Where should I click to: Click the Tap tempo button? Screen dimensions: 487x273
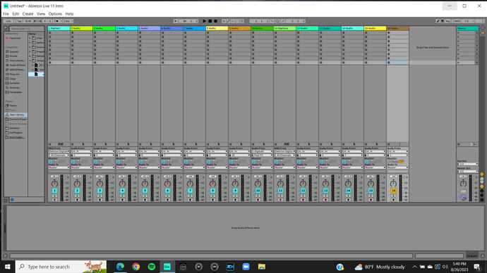coord(19,21)
